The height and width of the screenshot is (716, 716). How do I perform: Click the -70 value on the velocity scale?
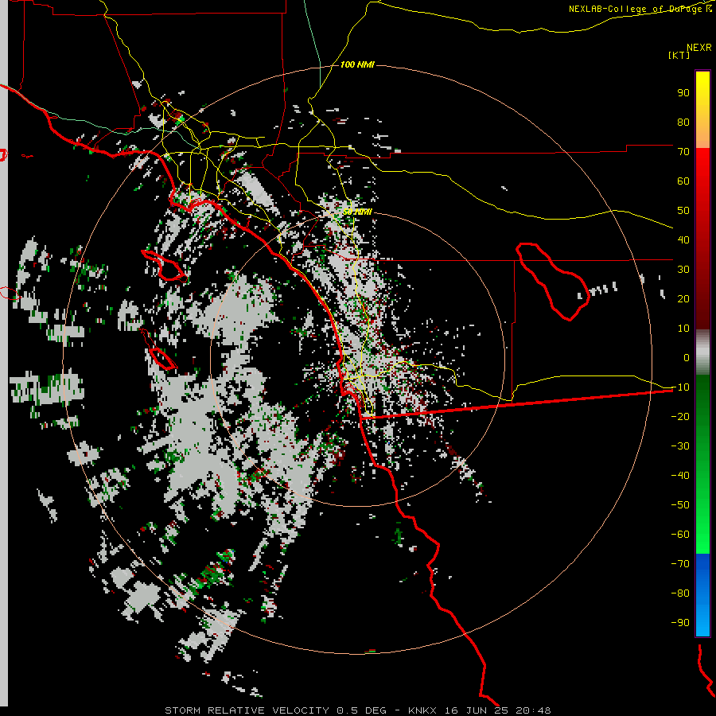680,563
